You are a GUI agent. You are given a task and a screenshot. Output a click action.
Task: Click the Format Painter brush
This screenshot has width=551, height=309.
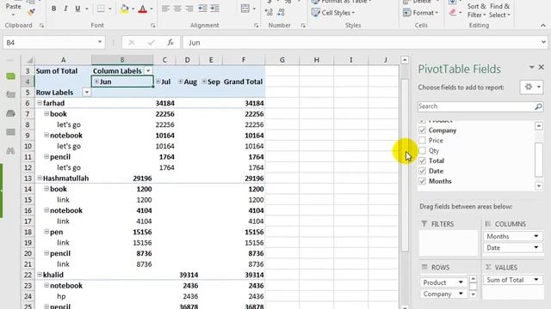click(31, 12)
